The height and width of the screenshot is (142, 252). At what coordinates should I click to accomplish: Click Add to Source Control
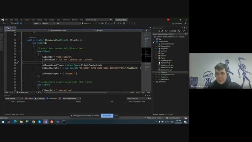(x=154, y=118)
